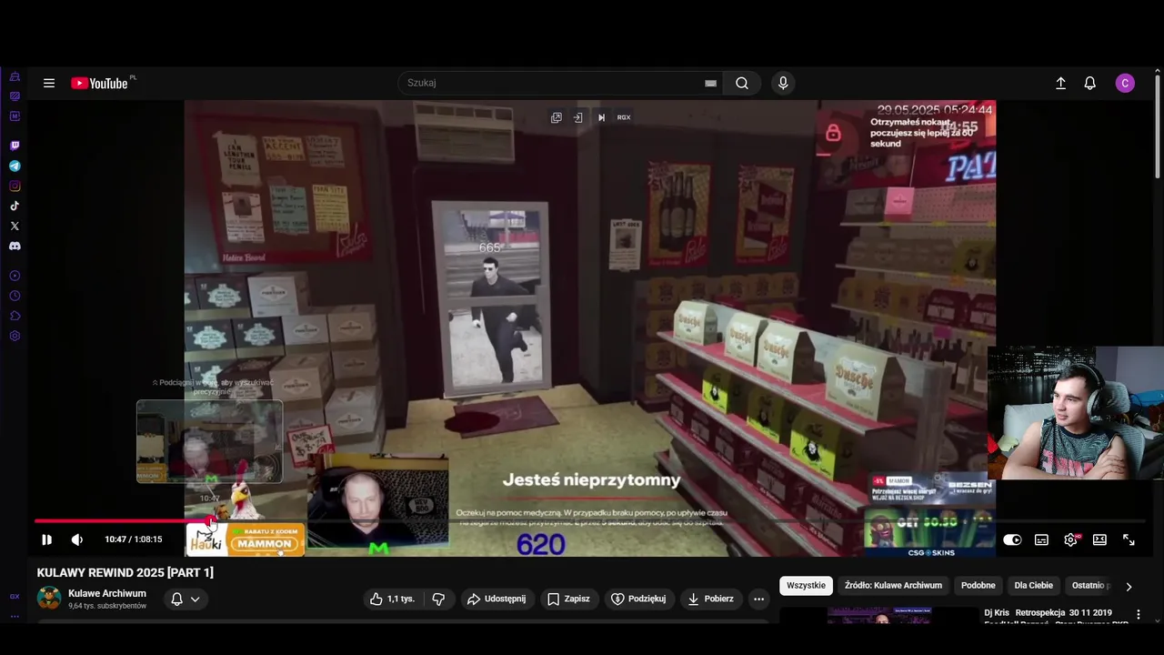Image resolution: width=1164 pixels, height=655 pixels.
Task: Select the Podobne filter chip
Action: (978, 586)
